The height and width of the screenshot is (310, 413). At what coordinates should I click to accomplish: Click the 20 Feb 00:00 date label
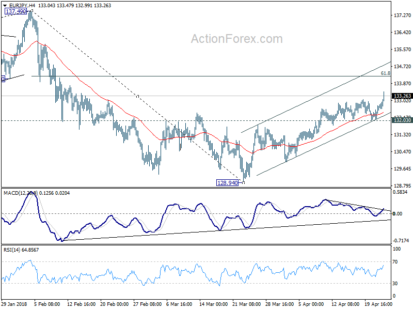pos(114,304)
